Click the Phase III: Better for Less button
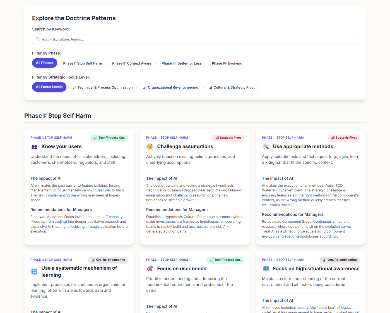 pyautogui.click(x=181, y=63)
